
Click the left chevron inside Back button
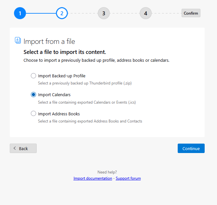point(15,148)
